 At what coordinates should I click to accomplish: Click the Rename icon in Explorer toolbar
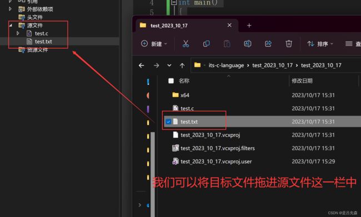click(x=248, y=44)
